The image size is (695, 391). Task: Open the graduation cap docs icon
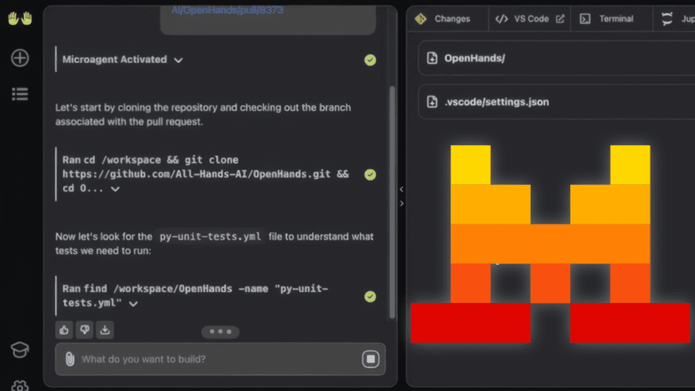pyautogui.click(x=20, y=350)
